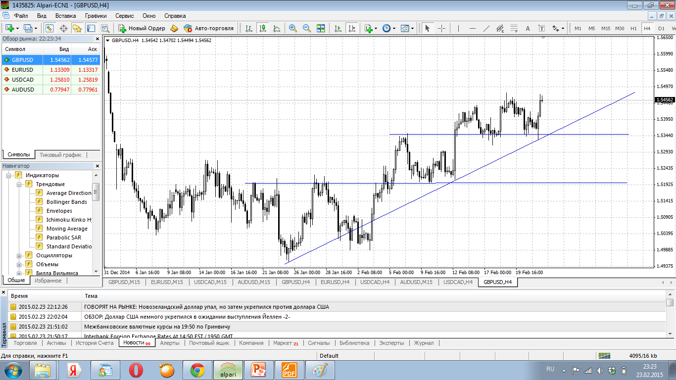The image size is (676, 380).
Task: Toggle the Data Window crosshair-target icon
Action: (63, 28)
